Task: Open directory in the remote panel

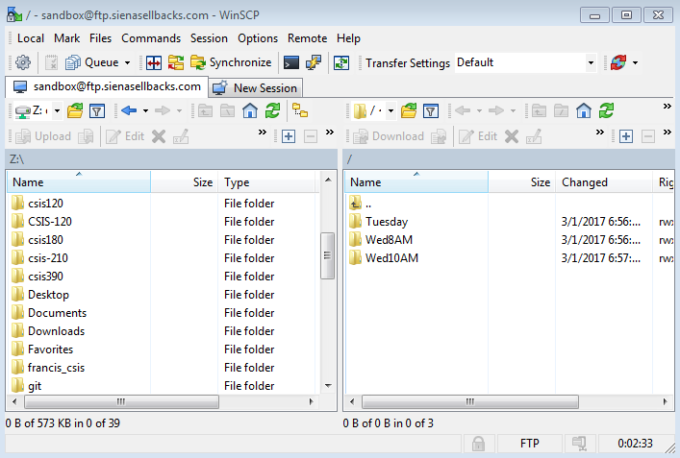Action: point(409,110)
